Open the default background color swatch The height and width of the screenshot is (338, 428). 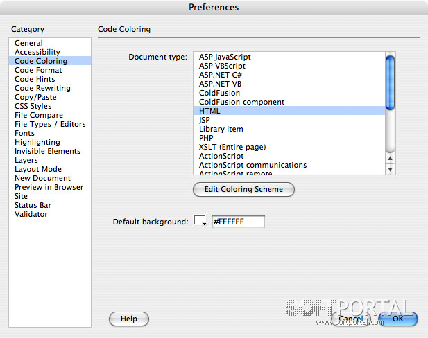click(x=200, y=222)
